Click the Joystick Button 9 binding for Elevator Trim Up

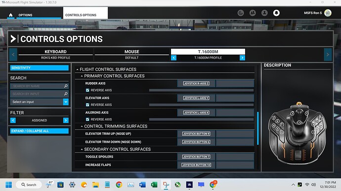(196, 134)
